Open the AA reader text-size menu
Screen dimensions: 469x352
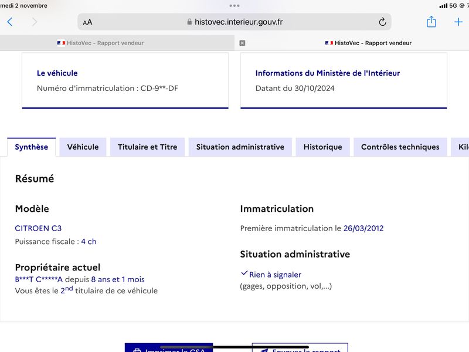(87, 22)
